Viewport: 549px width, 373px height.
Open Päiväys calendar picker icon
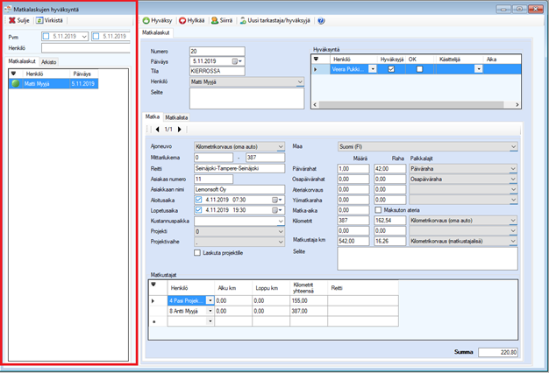237,61
